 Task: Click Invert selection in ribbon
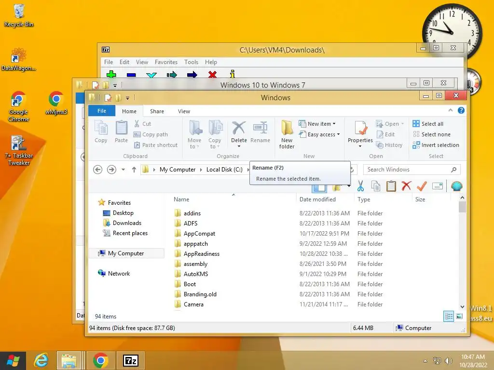[436, 145]
